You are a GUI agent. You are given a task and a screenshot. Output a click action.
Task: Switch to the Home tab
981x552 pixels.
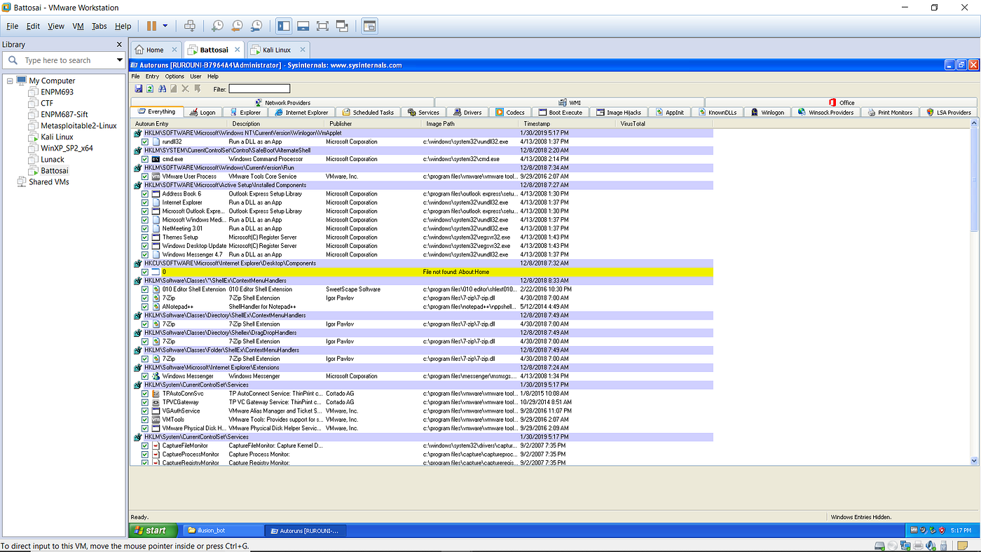tap(156, 50)
